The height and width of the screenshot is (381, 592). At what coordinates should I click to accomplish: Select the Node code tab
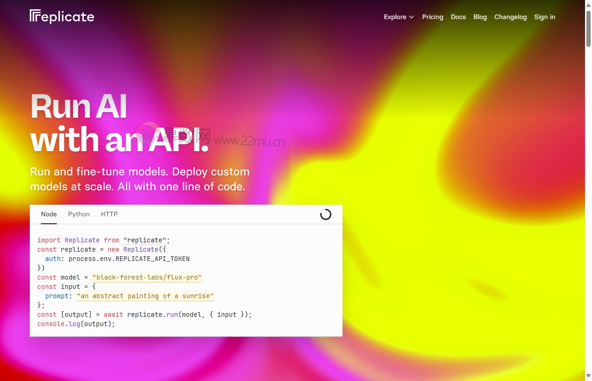[49, 214]
